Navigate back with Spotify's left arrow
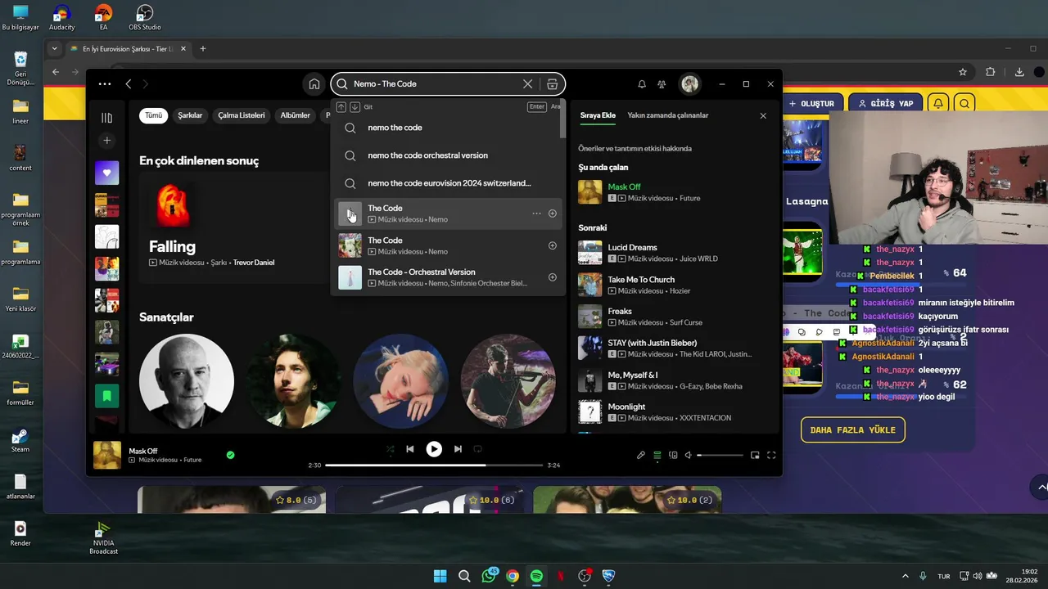The image size is (1048, 589). tap(129, 84)
